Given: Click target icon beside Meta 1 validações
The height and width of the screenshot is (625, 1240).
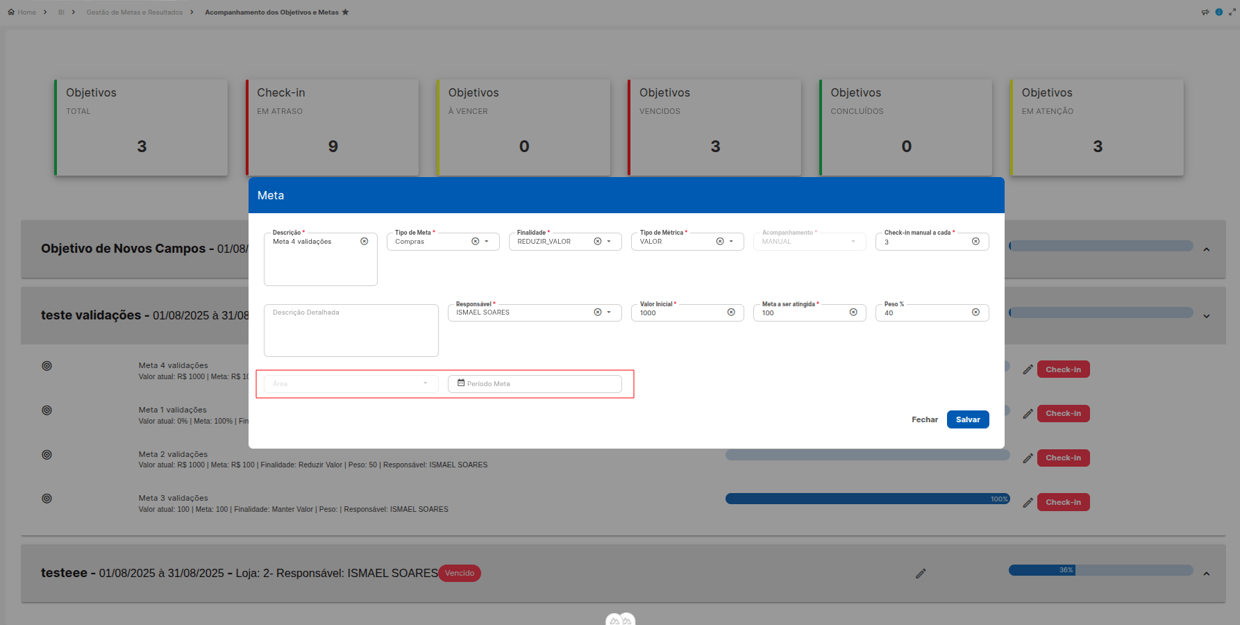Looking at the screenshot, I should coord(47,410).
